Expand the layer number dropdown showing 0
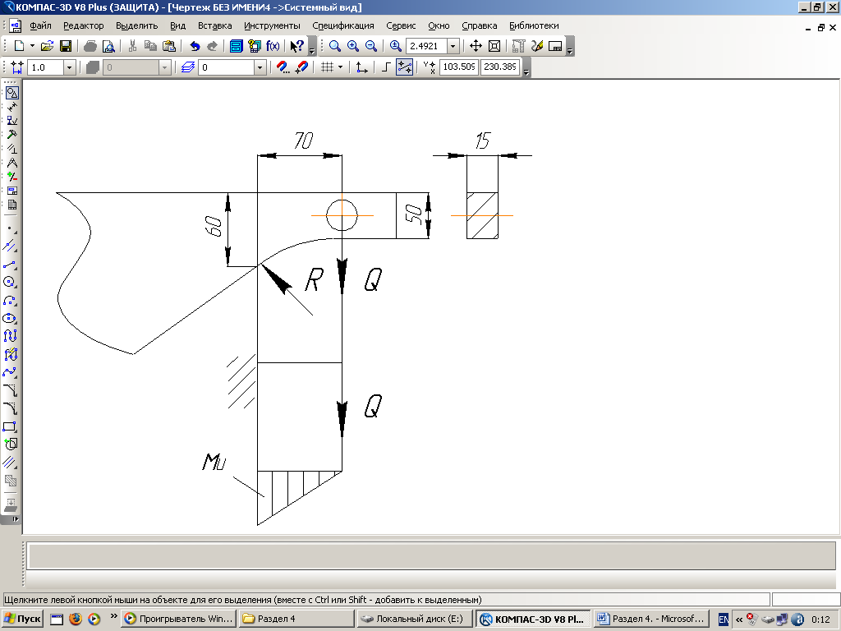 point(260,67)
